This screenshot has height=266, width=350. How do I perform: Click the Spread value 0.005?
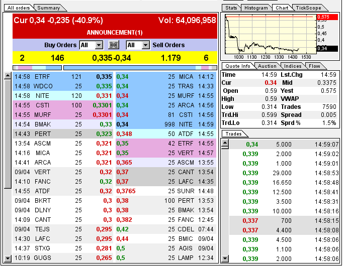328,115
